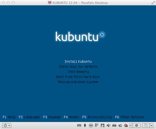Click the hard disk drive icon
The image size is (156, 129).
pyautogui.click(x=114, y=125)
